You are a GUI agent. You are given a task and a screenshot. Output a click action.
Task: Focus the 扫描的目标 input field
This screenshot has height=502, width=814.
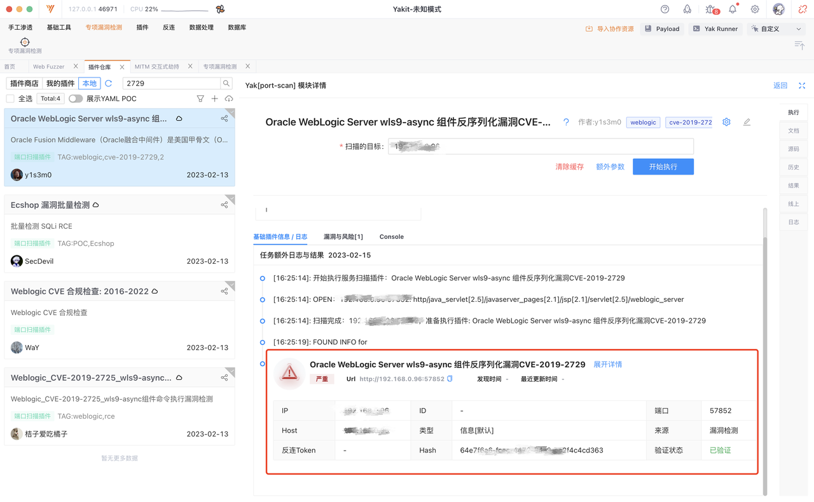[541, 146]
